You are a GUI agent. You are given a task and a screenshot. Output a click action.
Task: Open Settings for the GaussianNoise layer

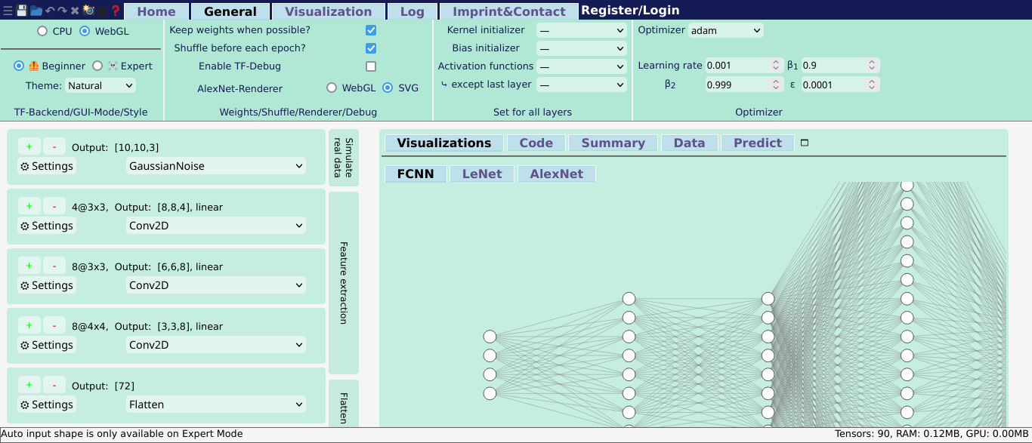pyautogui.click(x=47, y=166)
